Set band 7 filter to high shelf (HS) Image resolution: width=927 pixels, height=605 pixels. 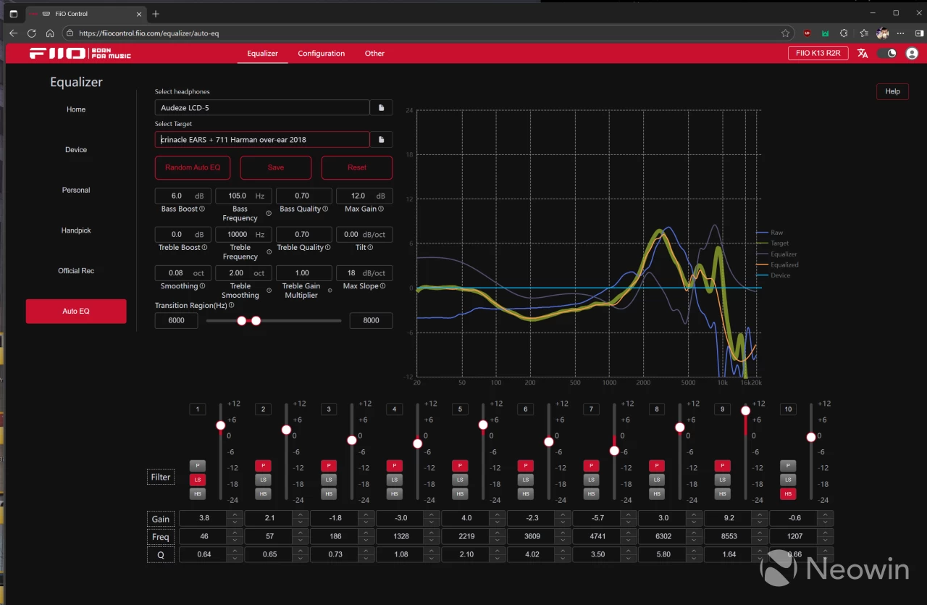click(591, 493)
